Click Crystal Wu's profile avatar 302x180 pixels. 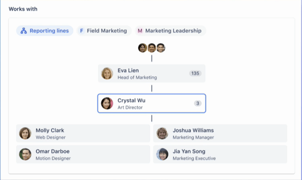[x=107, y=103]
